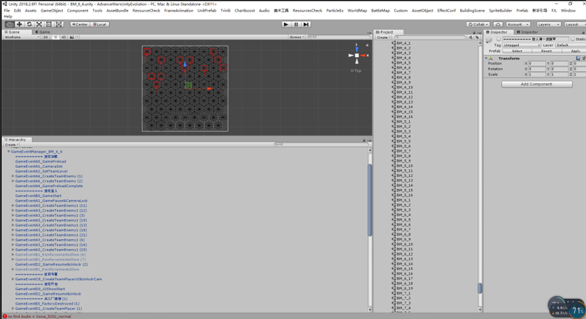586x319 pixels.
Task: Click the Add Component button
Action: (x=537, y=84)
